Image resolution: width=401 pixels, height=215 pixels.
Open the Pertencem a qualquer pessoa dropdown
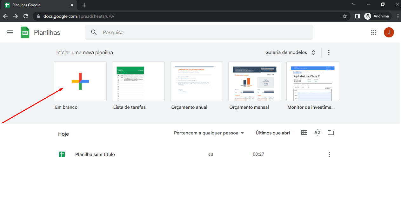(x=209, y=133)
